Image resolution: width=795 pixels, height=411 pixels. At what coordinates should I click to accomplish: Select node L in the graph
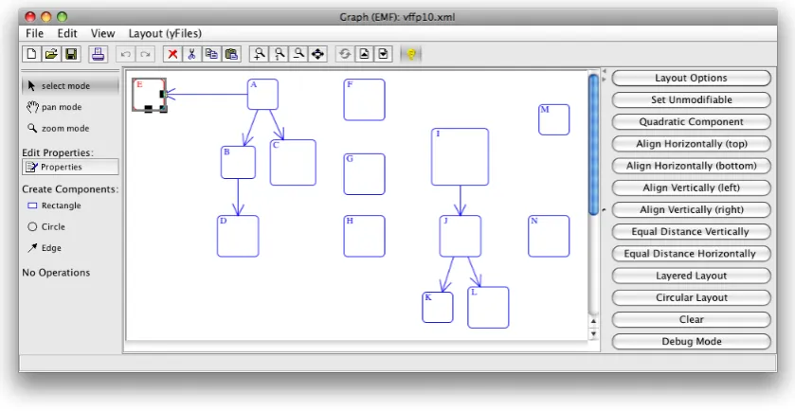pos(488,308)
